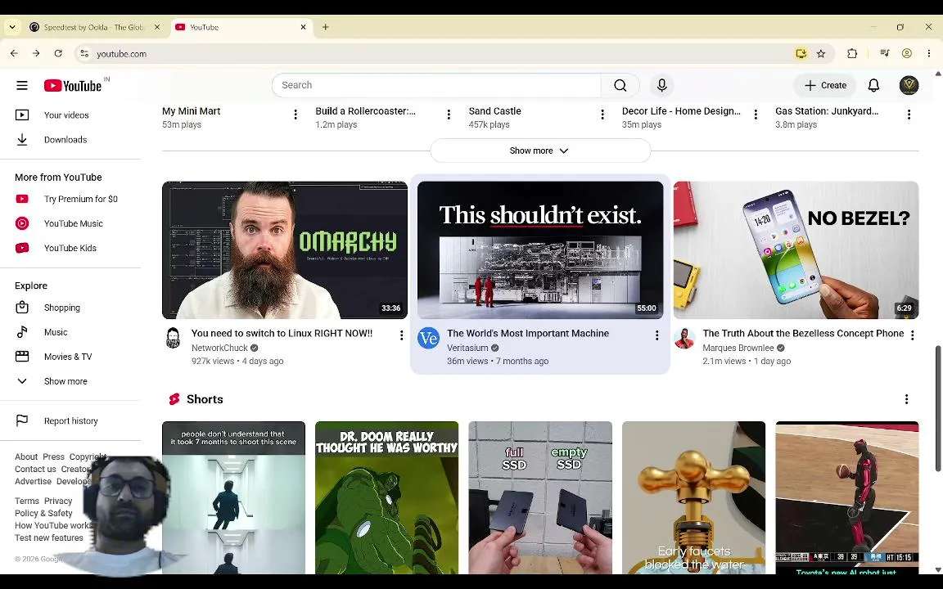Open Your videos from the sidebar

click(66, 115)
